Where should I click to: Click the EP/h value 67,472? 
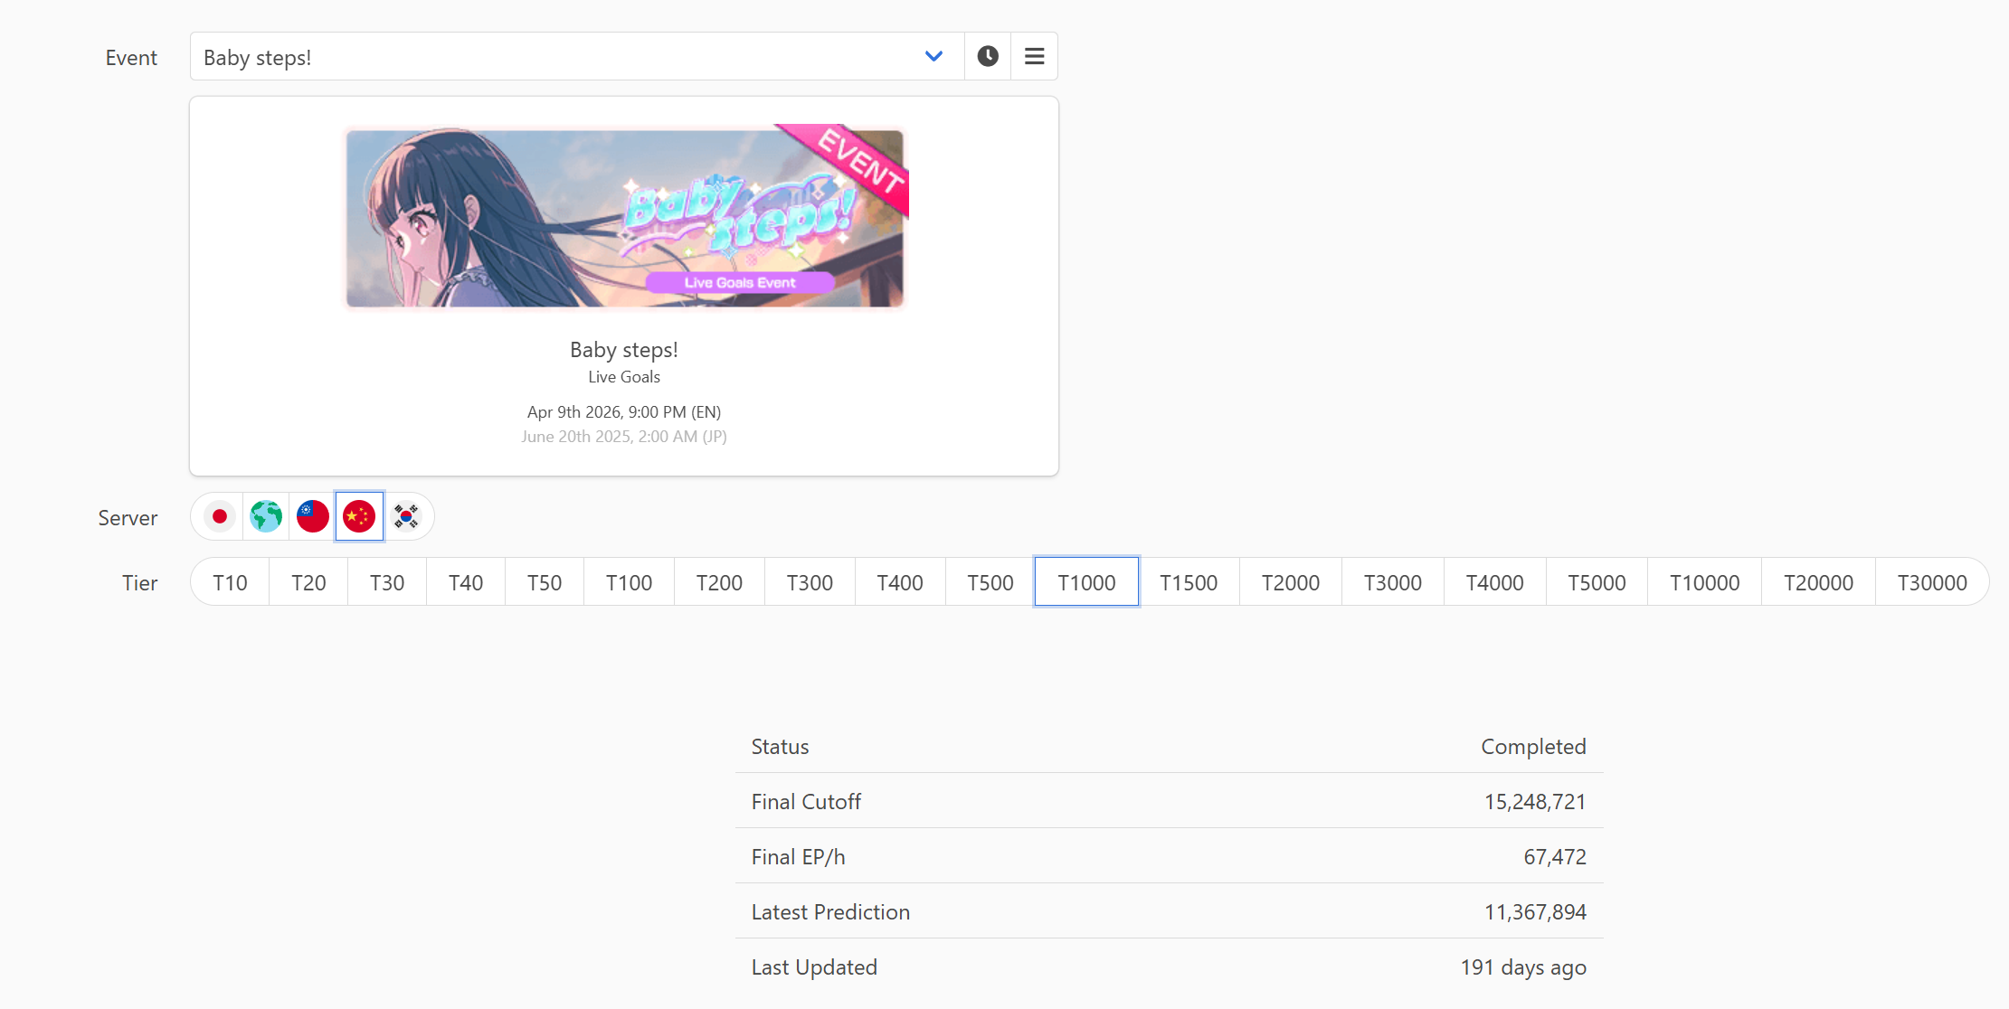(1555, 857)
